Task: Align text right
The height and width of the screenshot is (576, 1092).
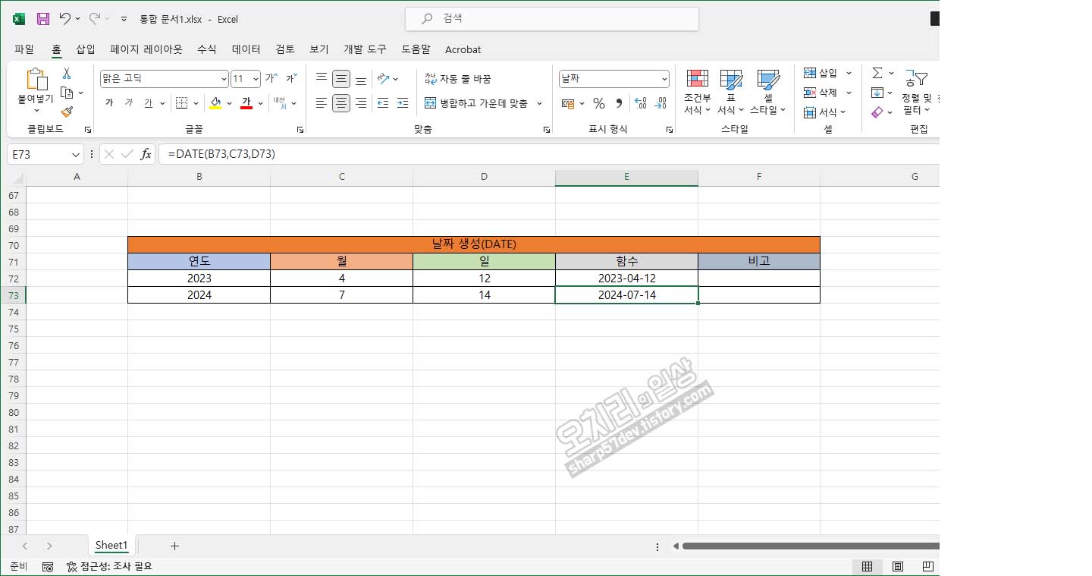Action: tap(361, 103)
